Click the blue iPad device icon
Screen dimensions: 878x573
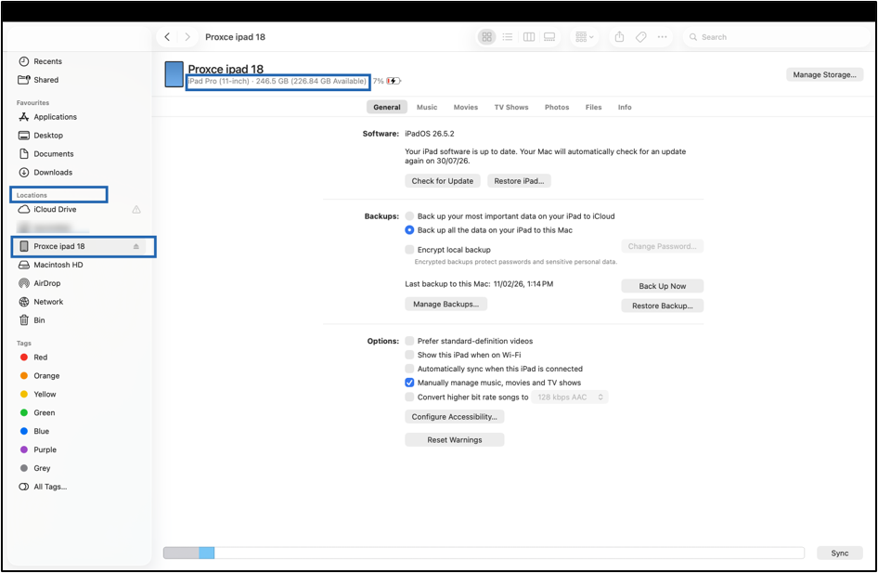[x=174, y=74]
